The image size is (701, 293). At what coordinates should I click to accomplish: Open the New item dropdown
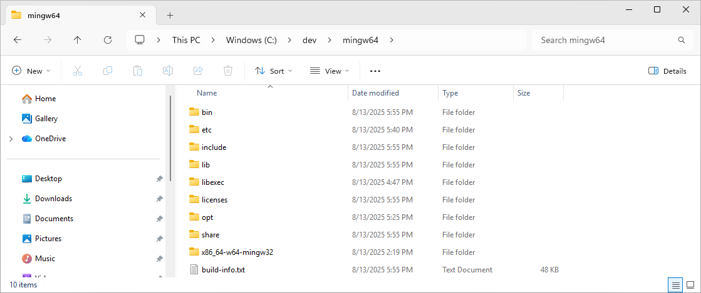click(x=31, y=71)
